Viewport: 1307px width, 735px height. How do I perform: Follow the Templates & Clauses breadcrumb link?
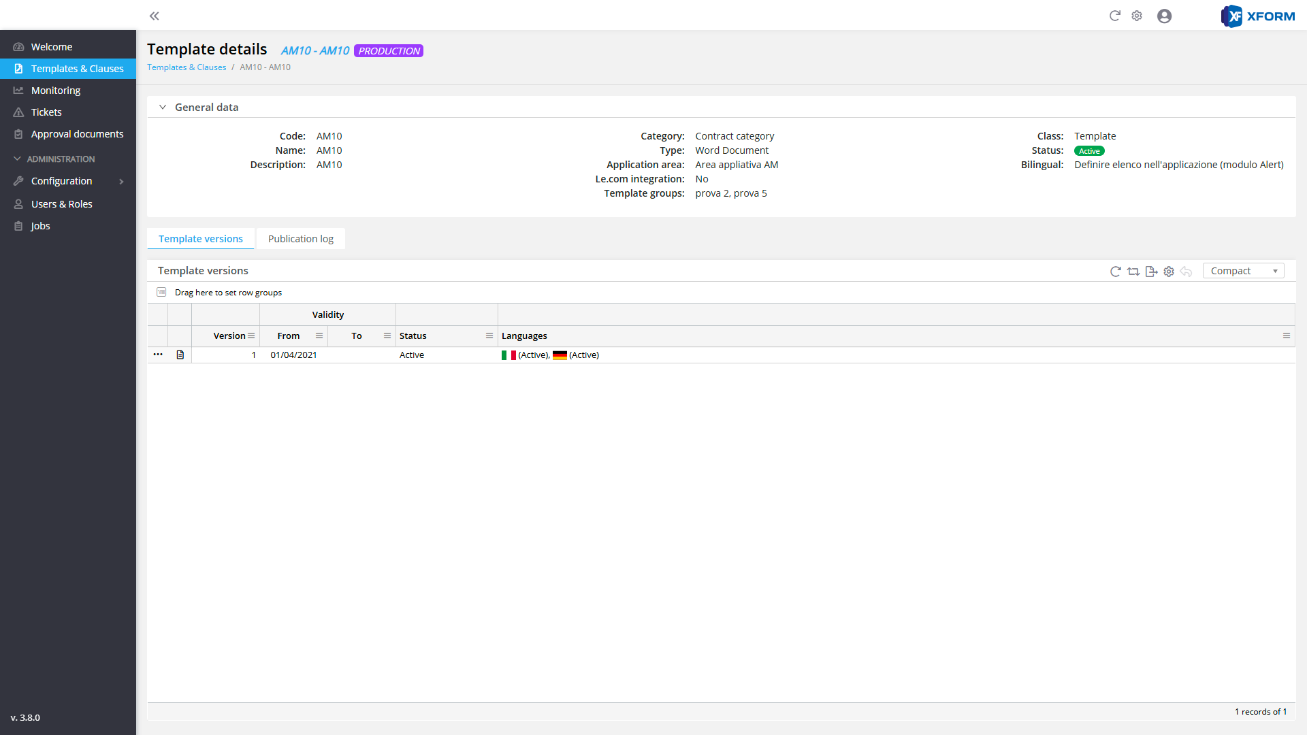click(187, 67)
